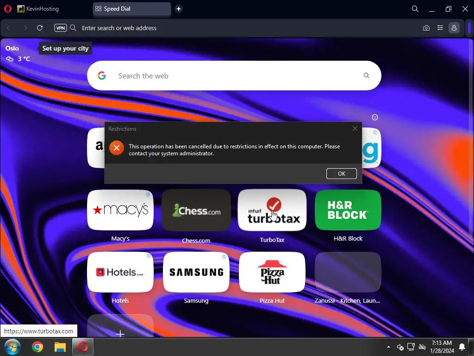Open File Explorer from the taskbar
The height and width of the screenshot is (356, 474).
(x=60, y=347)
